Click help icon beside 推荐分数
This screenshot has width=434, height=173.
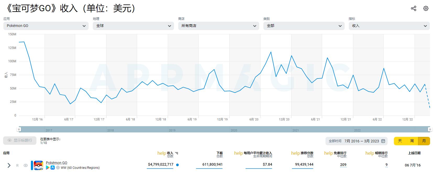tap(295, 153)
